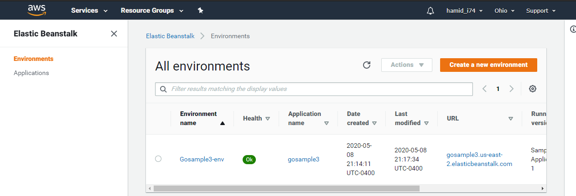Open Applications in the sidebar
576x196 pixels.
[31, 73]
